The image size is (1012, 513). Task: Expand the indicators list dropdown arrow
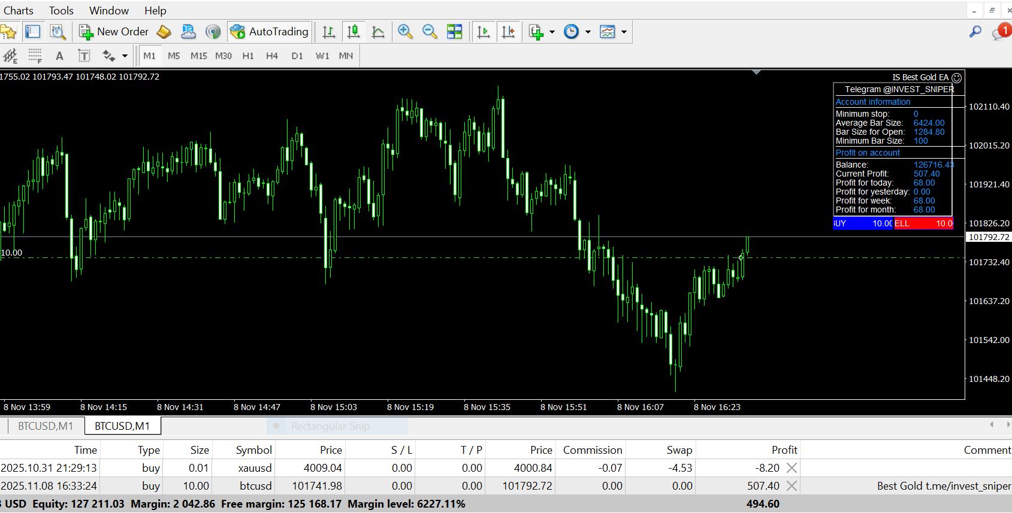tap(552, 32)
